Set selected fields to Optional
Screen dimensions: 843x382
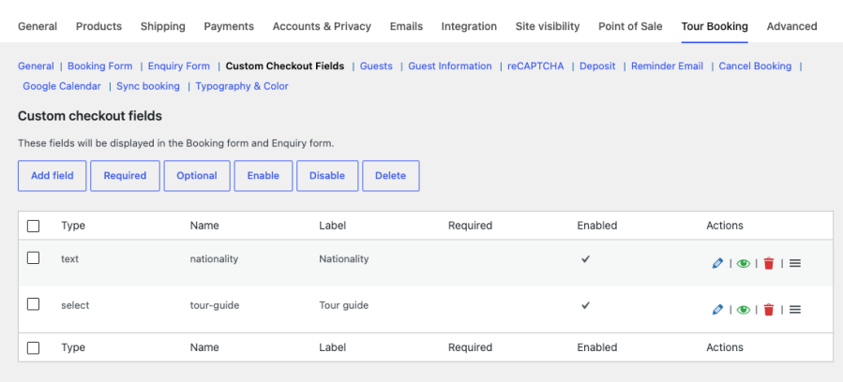click(x=197, y=176)
